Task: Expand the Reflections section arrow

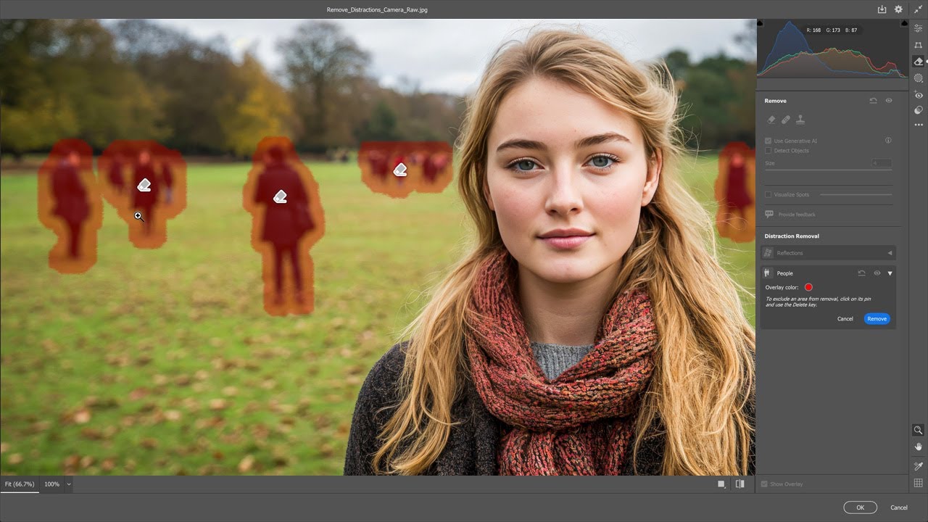Action: click(x=890, y=253)
